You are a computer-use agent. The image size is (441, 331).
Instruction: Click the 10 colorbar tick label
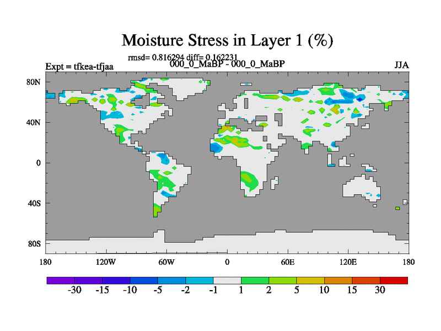[324, 290]
